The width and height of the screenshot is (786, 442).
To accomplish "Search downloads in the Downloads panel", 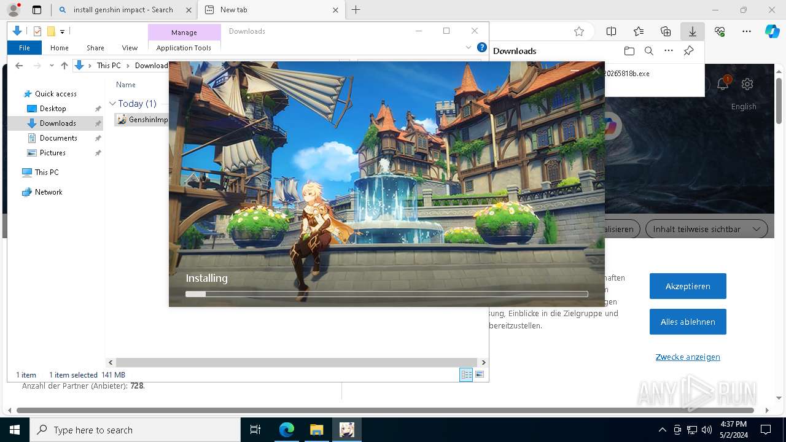I will tap(648, 51).
